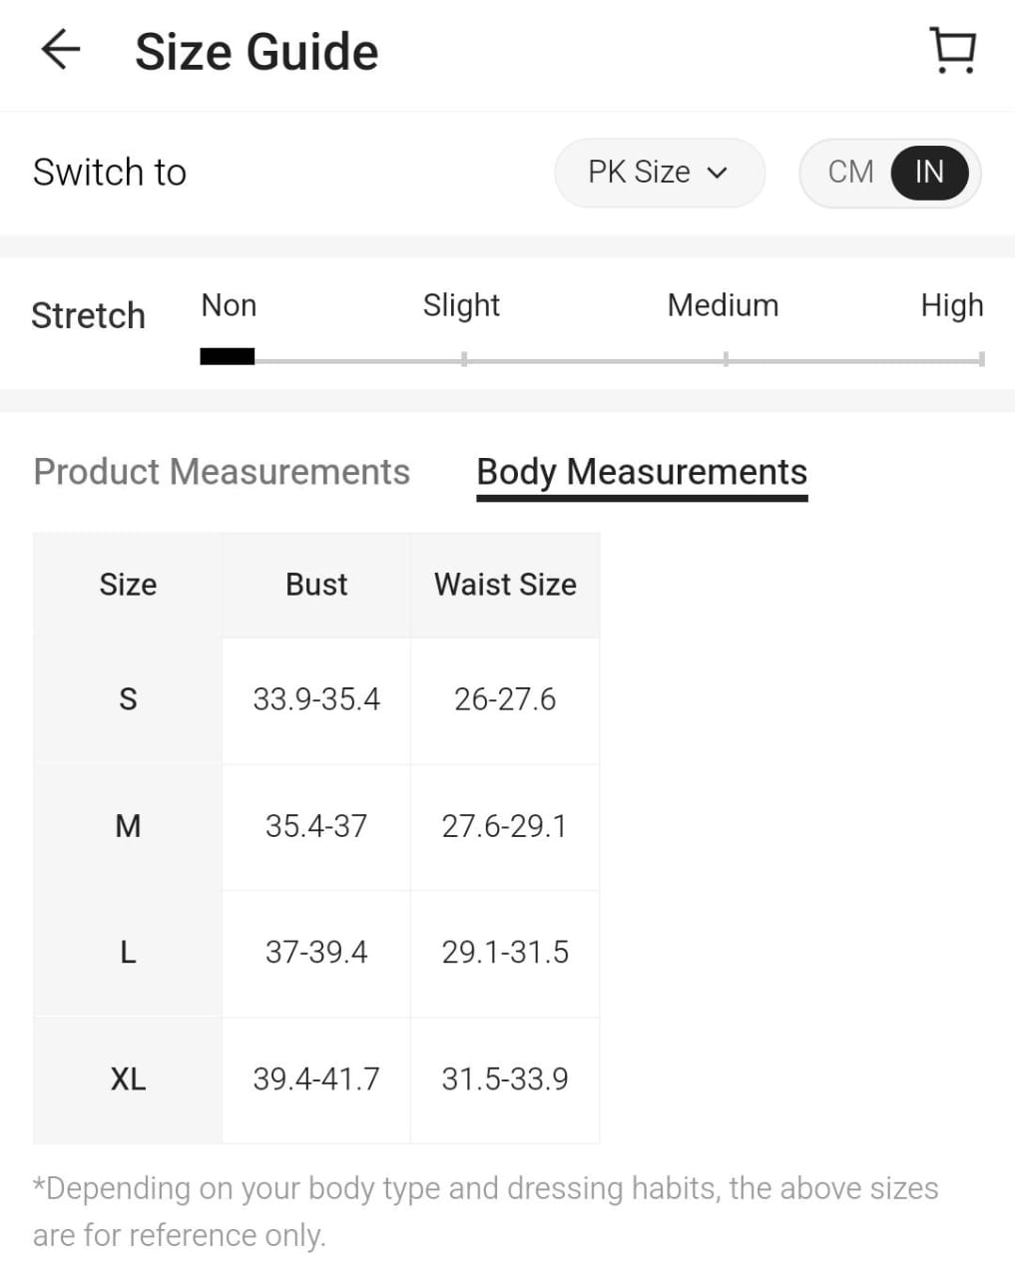
Task: Click the Slight stretch marker
Action: (464, 358)
